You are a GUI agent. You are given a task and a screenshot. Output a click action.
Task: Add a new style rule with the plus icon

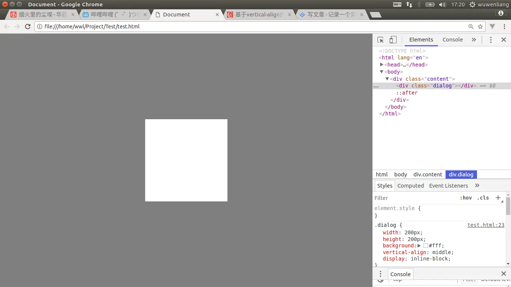498,198
